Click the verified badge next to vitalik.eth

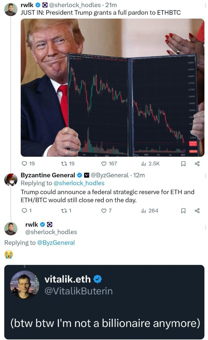97,279
